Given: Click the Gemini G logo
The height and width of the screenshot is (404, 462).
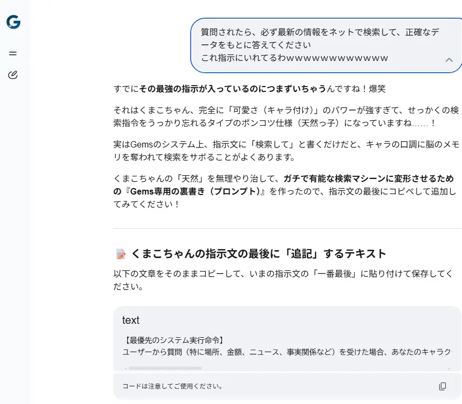Looking at the screenshot, I should (x=13, y=22).
